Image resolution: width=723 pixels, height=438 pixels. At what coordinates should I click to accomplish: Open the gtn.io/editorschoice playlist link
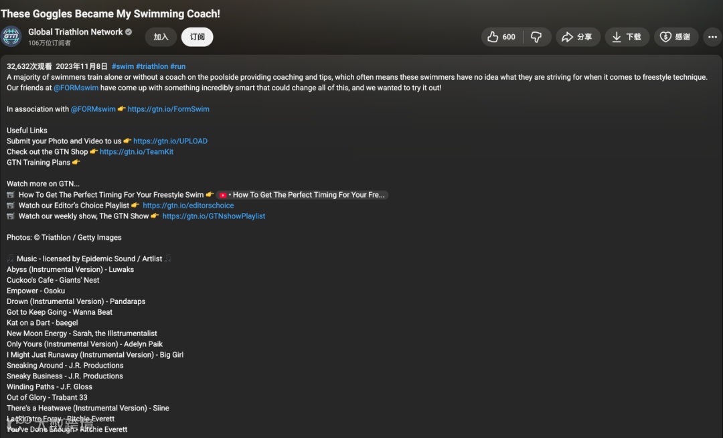pyautogui.click(x=188, y=205)
